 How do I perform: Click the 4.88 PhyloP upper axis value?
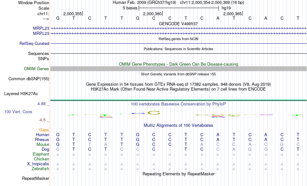(x=41, y=104)
